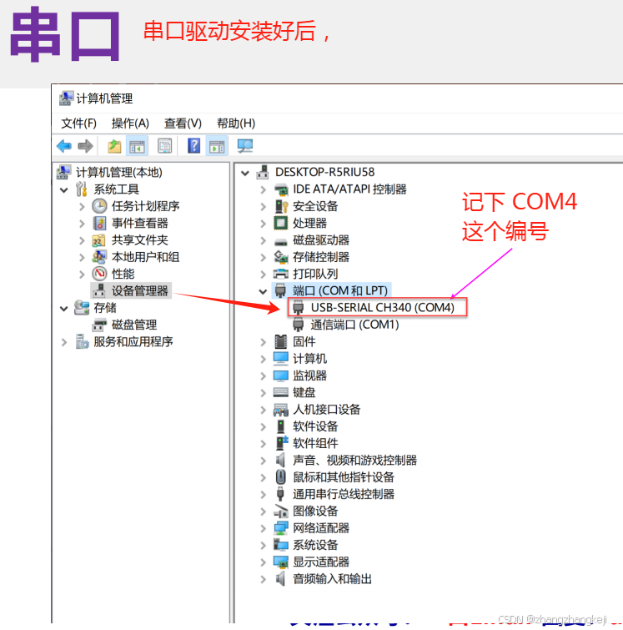
Task: Expand the 软件设备 category
Action: coord(263,426)
